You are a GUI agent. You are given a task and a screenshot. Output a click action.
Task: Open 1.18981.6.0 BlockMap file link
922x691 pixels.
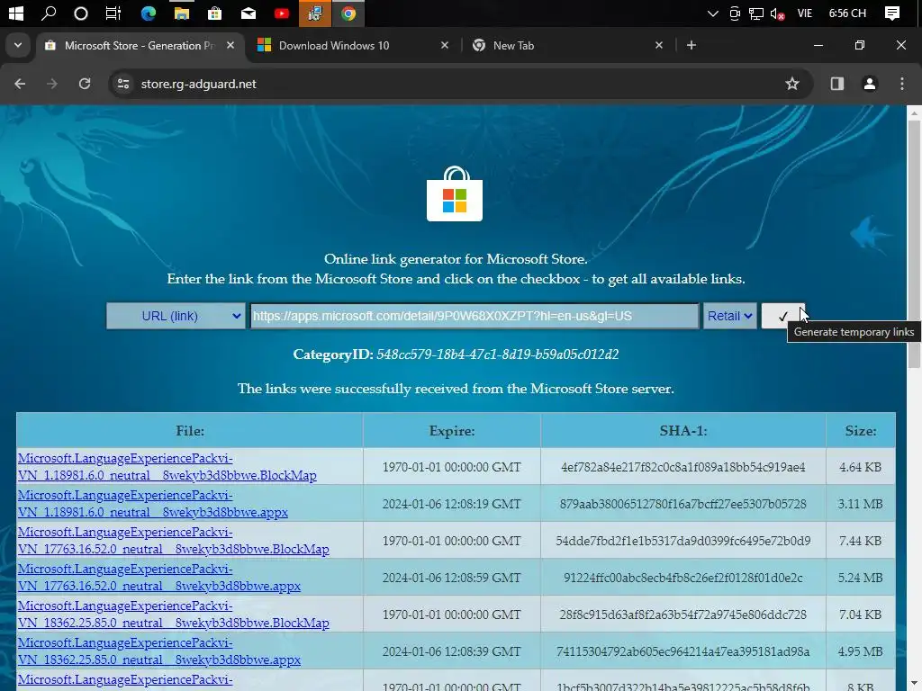[x=167, y=467]
